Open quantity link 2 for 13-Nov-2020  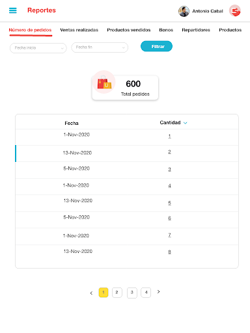[169, 152]
